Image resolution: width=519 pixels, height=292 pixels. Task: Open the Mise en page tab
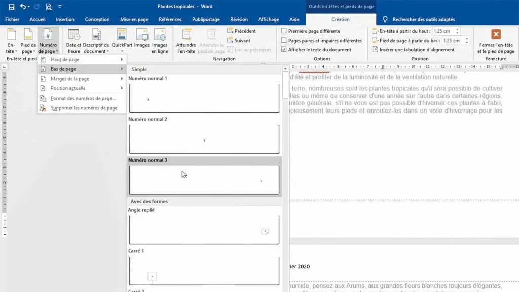[134, 19]
